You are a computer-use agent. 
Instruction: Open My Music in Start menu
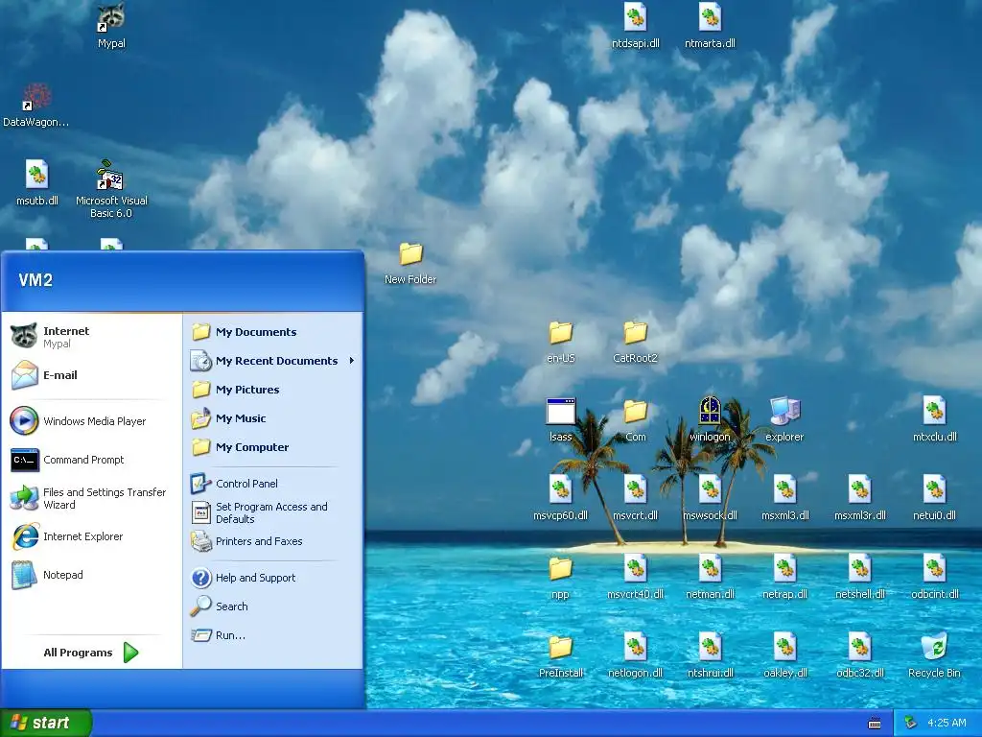[x=273, y=418]
